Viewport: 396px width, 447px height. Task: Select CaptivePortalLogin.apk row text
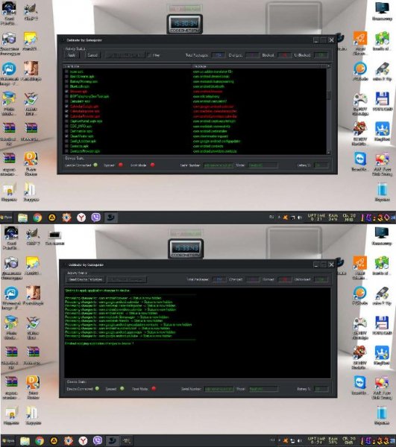[x=87, y=121]
